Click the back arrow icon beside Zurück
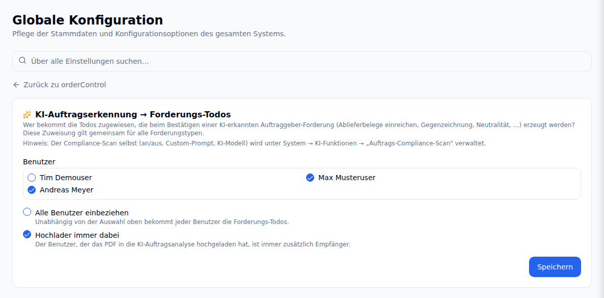Viewport: 604px width, 298px height. pos(16,85)
